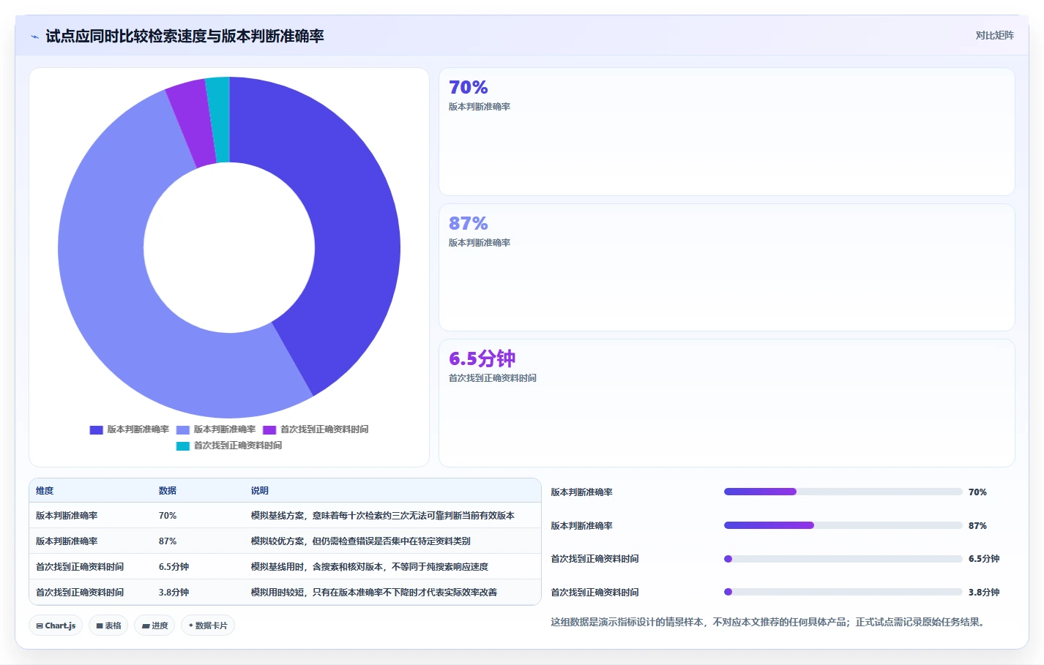Image resolution: width=1044 pixels, height=665 pixels.
Task: Click the description starting 模拟基线用时
Action: click(x=370, y=567)
